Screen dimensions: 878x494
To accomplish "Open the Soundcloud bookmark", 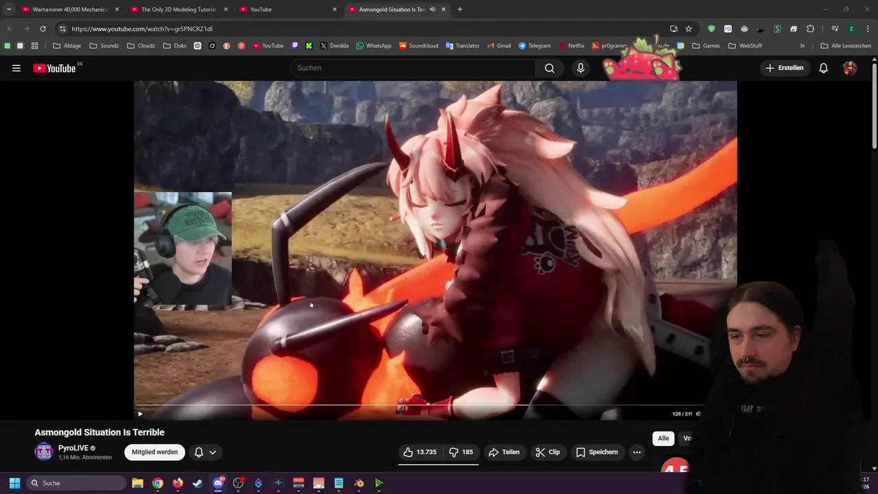I will [x=418, y=46].
